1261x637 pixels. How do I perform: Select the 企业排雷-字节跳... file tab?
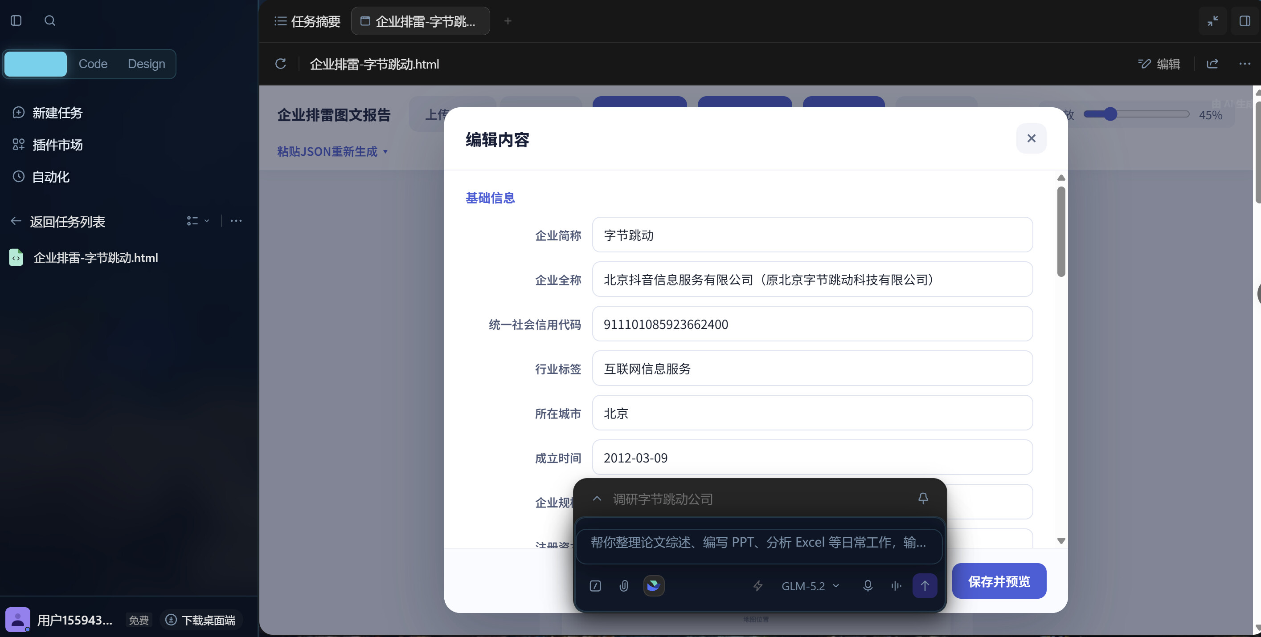pyautogui.click(x=420, y=21)
